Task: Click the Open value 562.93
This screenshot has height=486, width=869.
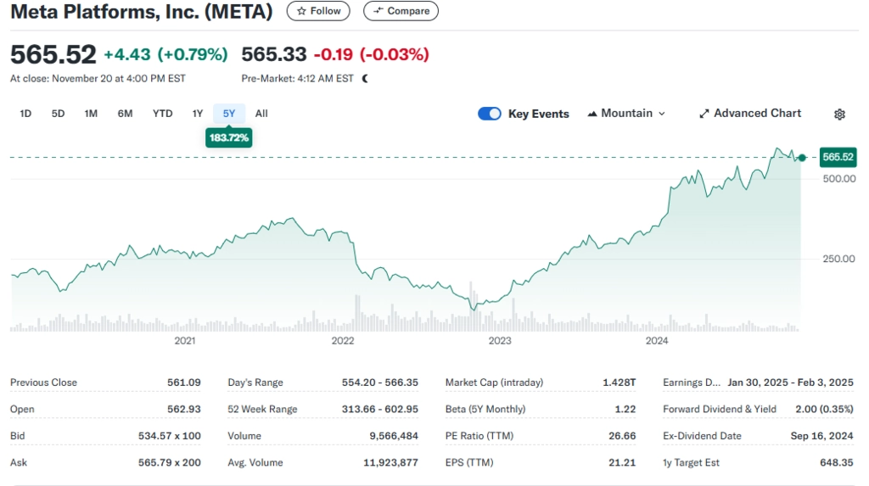Action: (x=184, y=409)
